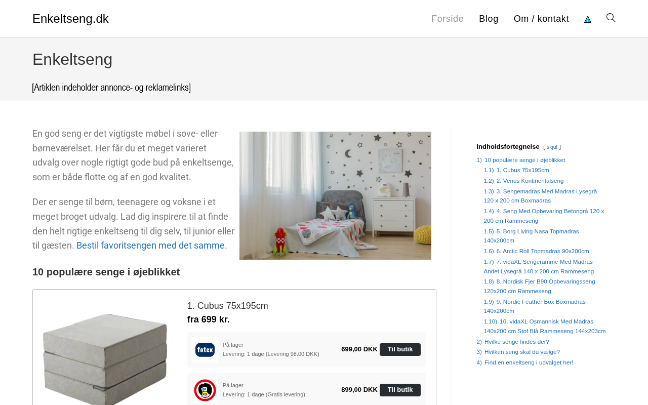The height and width of the screenshot is (405, 648).
Task: Click the føtex store logo
Action: [x=205, y=350]
